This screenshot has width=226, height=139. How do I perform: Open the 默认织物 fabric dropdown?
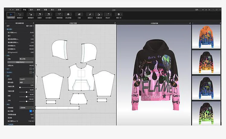pyautogui.click(x=27, y=59)
